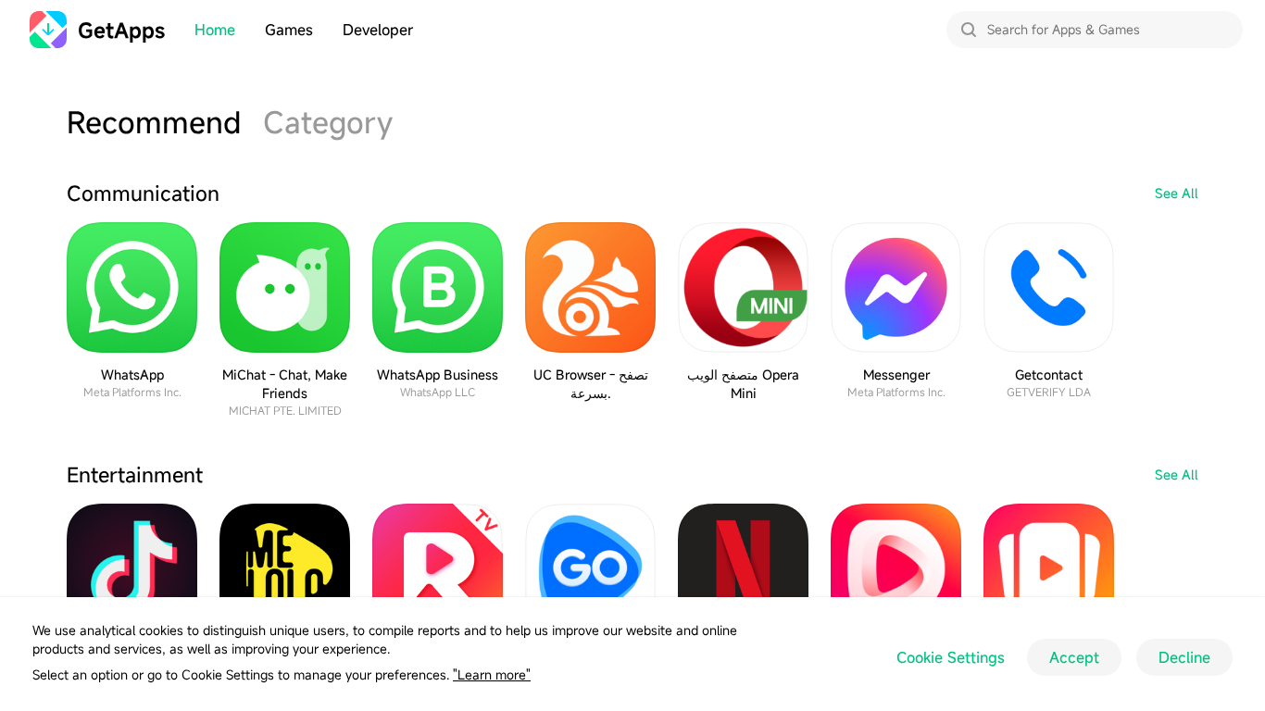1265x711 pixels.
Task: Select the Netflix app icon
Action: click(743, 551)
